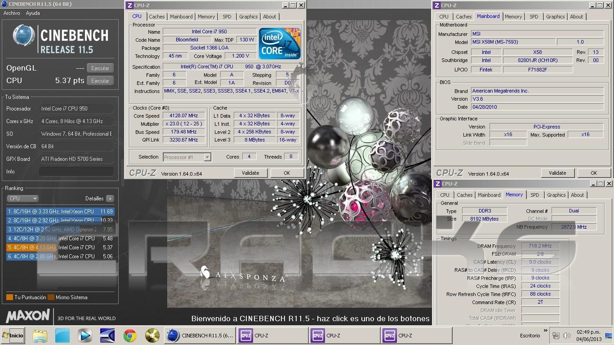Click the Info text field in Cinebench
Viewport: 614px width, 345px height.
coord(76,172)
